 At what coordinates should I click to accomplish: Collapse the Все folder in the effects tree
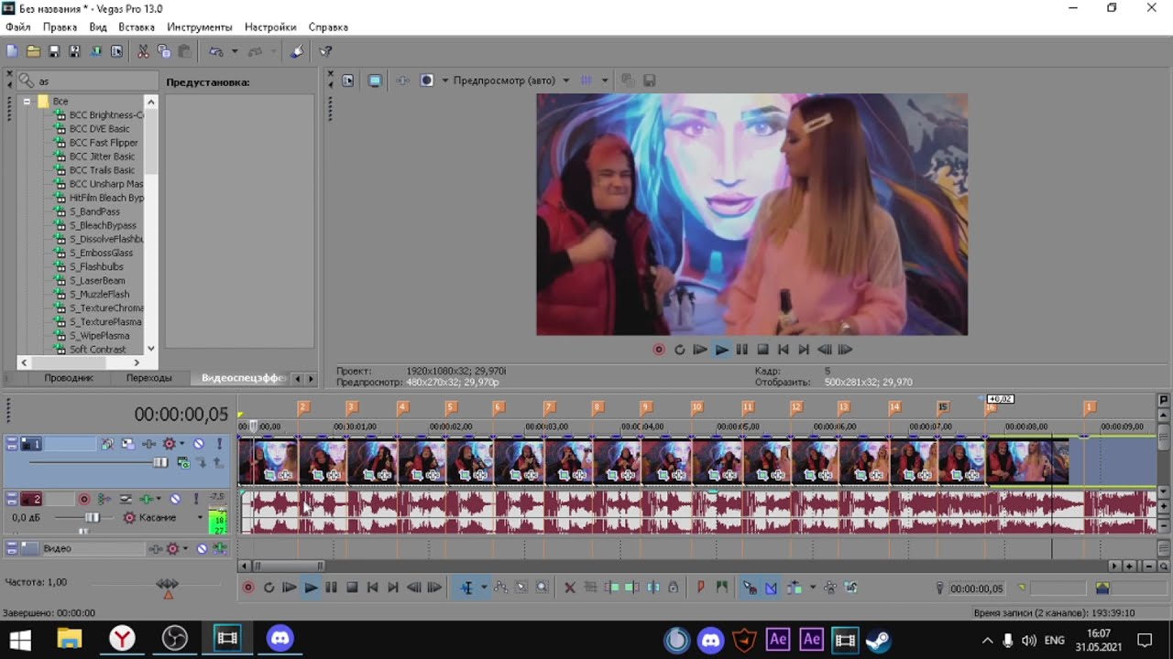27,102
